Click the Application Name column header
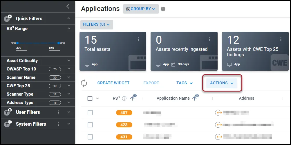The width and height of the screenshot is (291, 145). point(173,98)
